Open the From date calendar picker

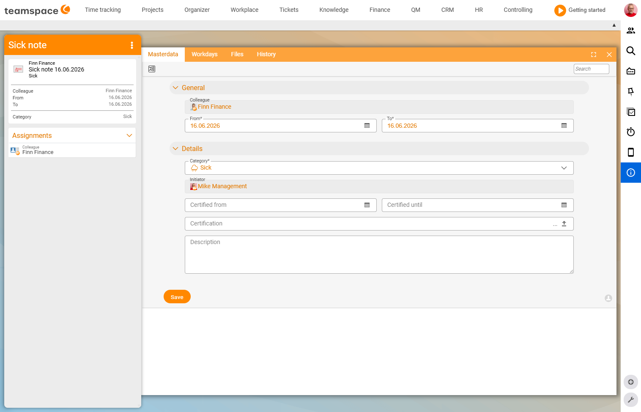[367, 126]
